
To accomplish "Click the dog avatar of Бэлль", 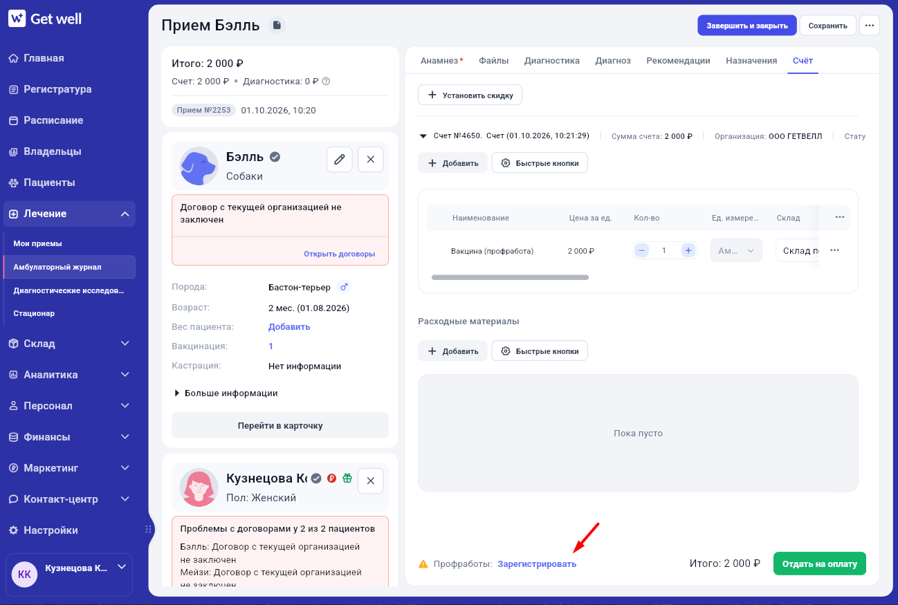I will coord(199,166).
